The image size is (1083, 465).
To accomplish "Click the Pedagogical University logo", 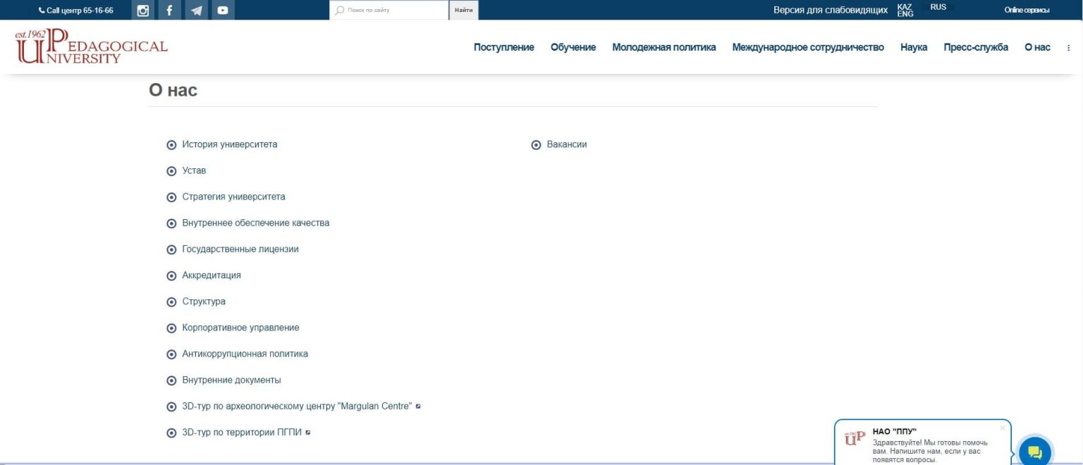I will coord(92,46).
